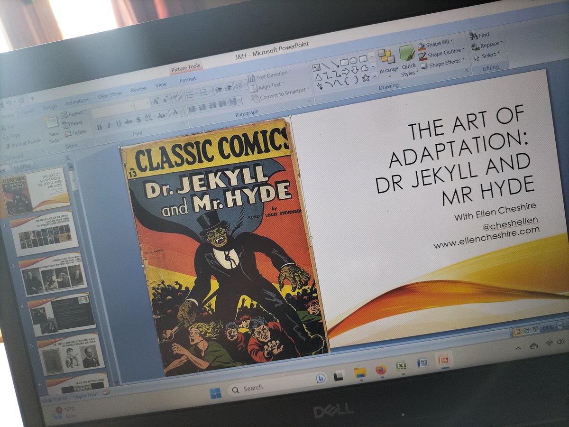Viewport: 569px width, 427px height.
Task: Open the Select editing menu
Action: [x=487, y=56]
